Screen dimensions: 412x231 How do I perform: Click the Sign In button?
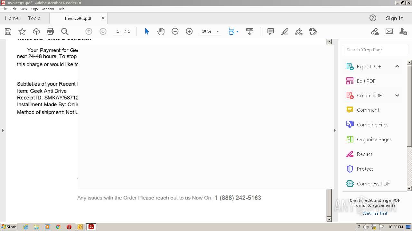(395, 18)
